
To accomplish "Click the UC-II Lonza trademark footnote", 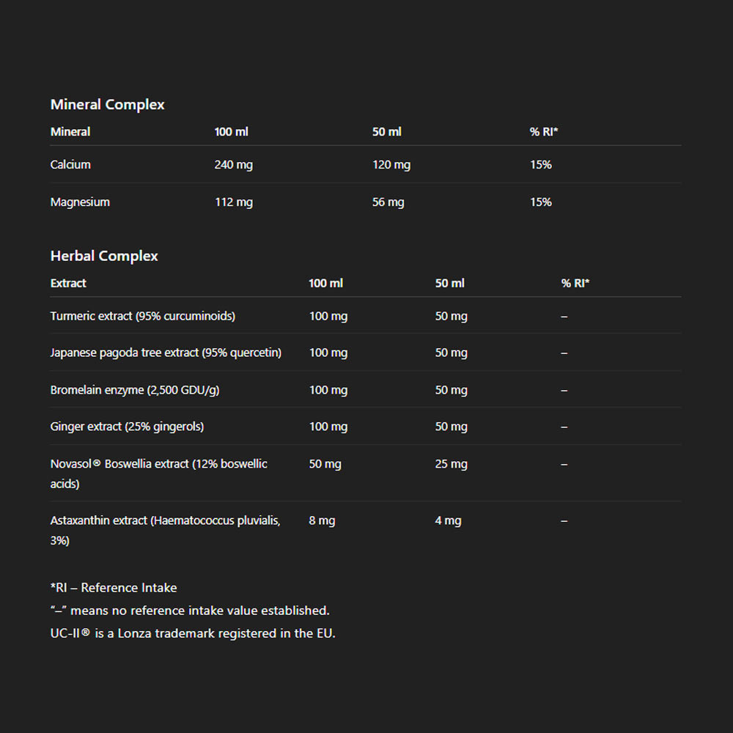I will point(193,633).
